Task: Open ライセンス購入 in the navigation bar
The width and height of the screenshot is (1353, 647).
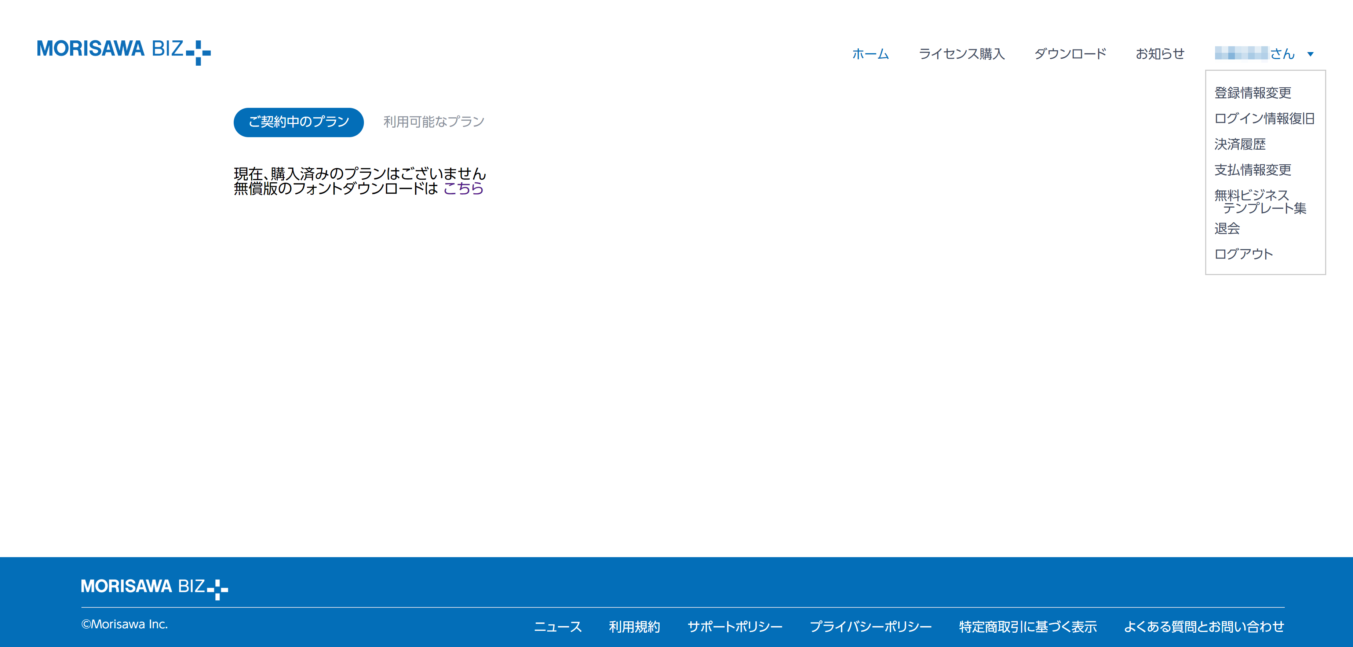Action: pyautogui.click(x=961, y=54)
